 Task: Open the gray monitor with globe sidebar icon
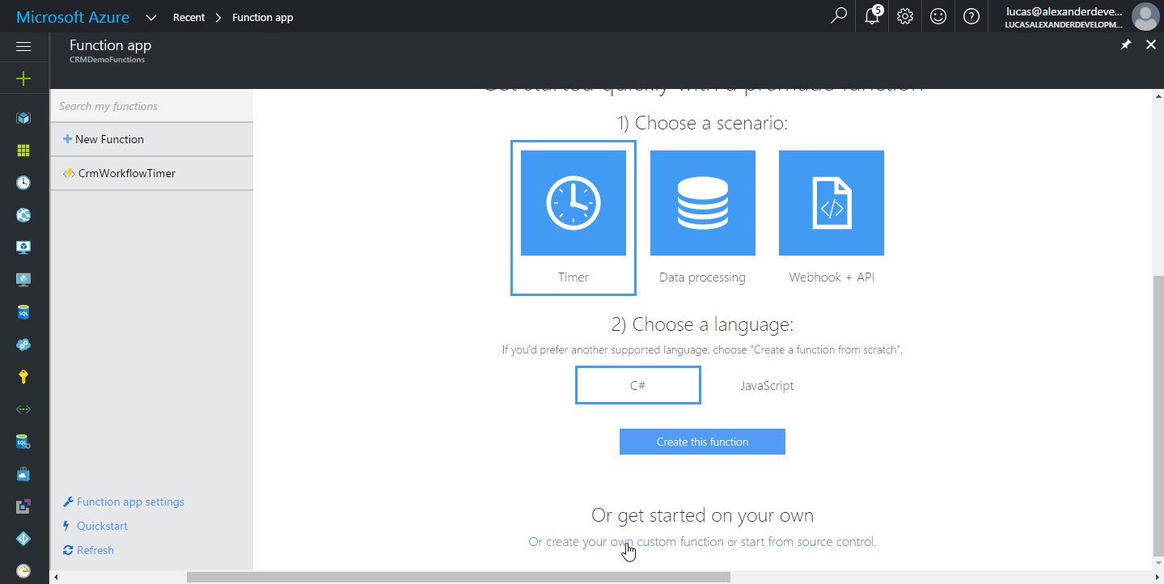click(23, 280)
